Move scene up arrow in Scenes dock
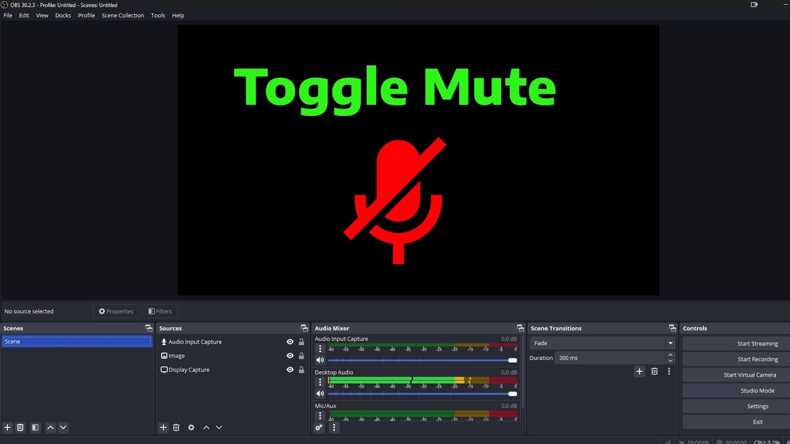 click(51, 427)
